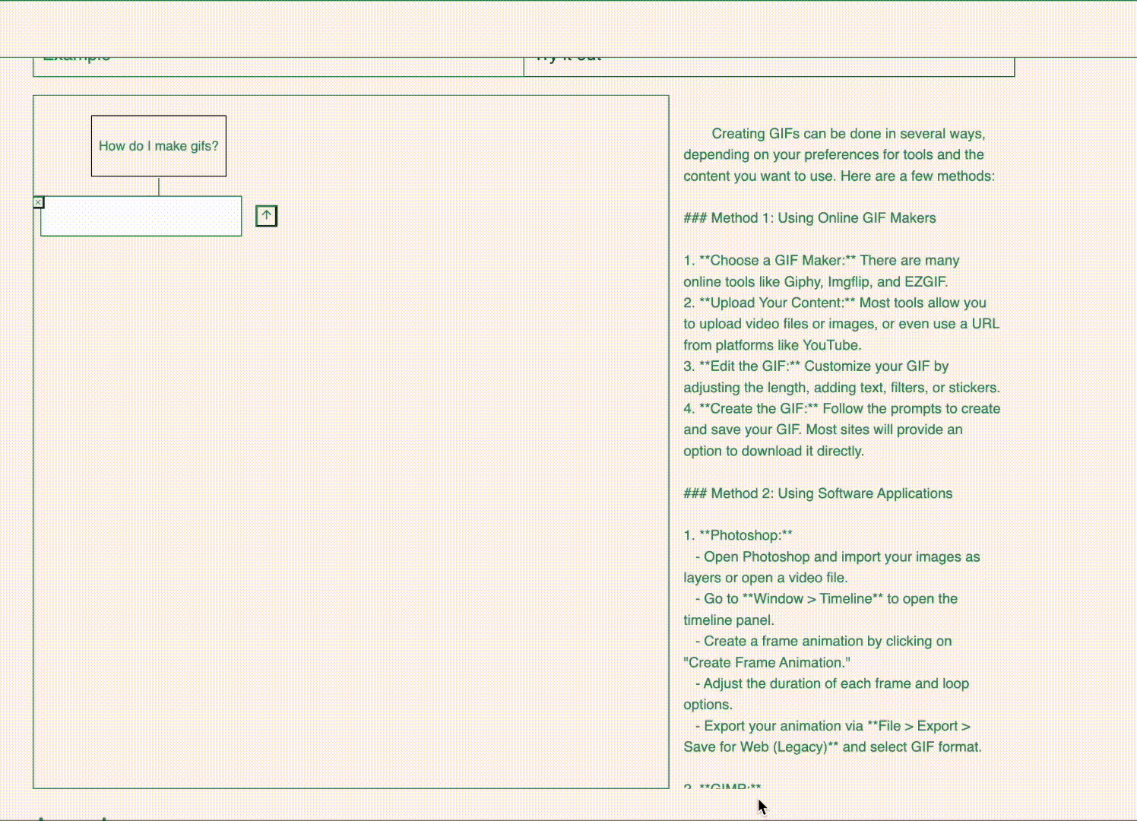Click the "Open Photoshop and import your images" line
Screen dimensions: 1137x821
coord(841,557)
